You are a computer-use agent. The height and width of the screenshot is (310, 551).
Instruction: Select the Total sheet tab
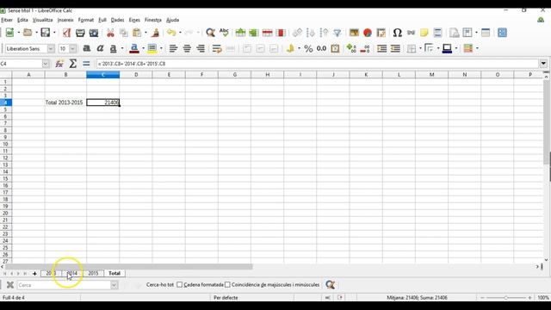click(115, 273)
